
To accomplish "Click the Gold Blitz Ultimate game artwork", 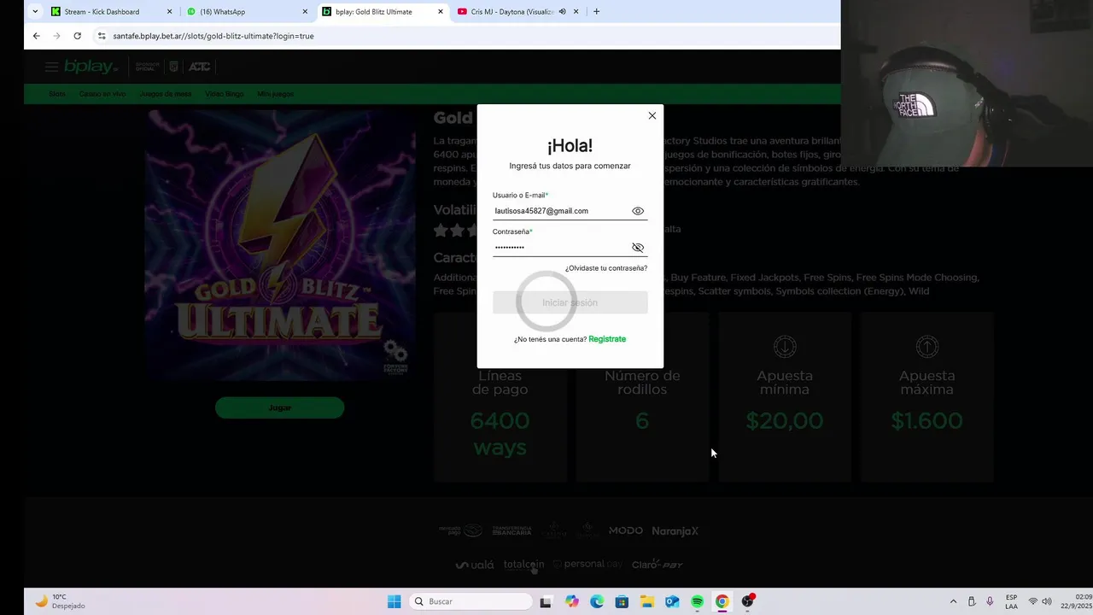I will click(x=280, y=245).
